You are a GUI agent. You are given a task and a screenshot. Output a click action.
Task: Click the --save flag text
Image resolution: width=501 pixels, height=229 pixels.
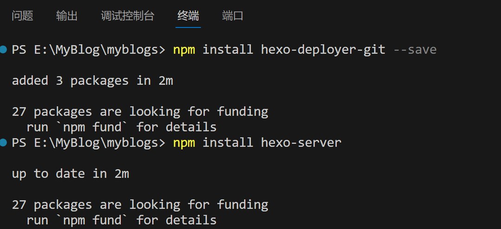point(415,50)
